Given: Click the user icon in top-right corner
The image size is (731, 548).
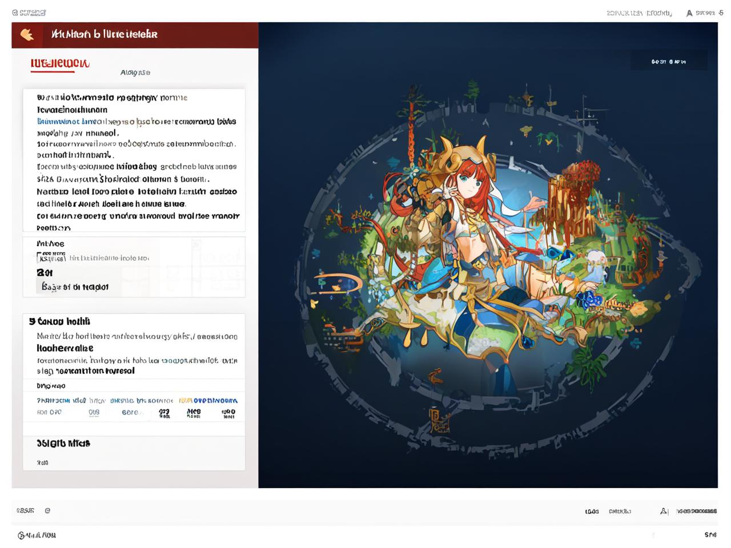Looking at the screenshot, I should click(689, 13).
